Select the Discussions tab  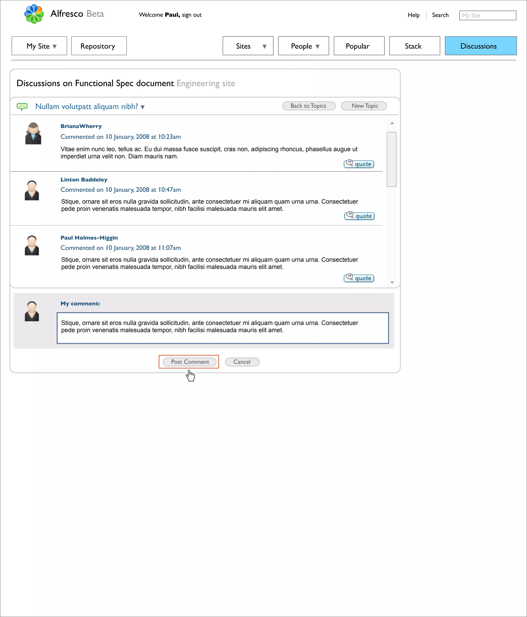[x=480, y=46]
